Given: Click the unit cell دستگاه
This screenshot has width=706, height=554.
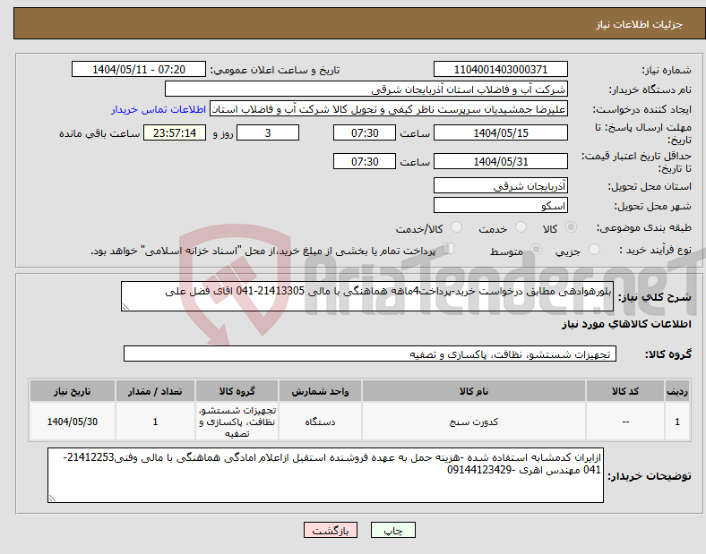Looking at the screenshot, I should coord(320,422).
